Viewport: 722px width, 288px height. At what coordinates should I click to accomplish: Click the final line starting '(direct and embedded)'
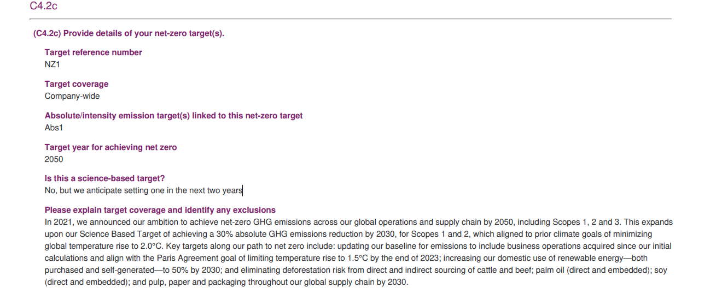coord(226,282)
